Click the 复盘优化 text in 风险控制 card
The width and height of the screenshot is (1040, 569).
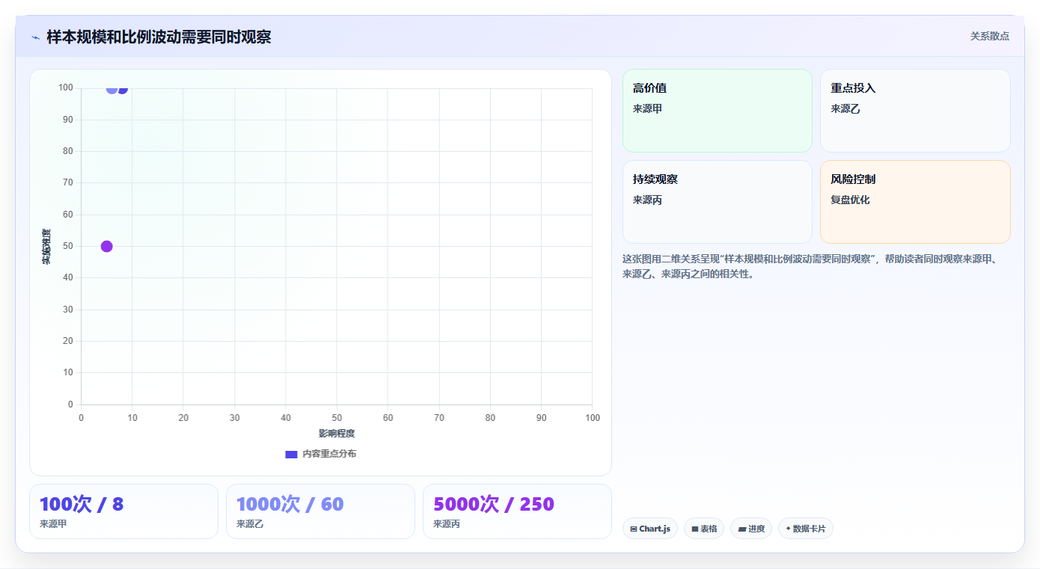[850, 200]
